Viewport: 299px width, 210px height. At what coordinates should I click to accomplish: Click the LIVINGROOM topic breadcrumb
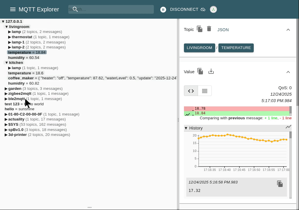(x=199, y=48)
